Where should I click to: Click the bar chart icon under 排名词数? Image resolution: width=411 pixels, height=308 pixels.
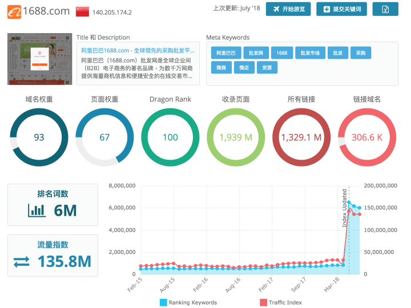point(37,210)
